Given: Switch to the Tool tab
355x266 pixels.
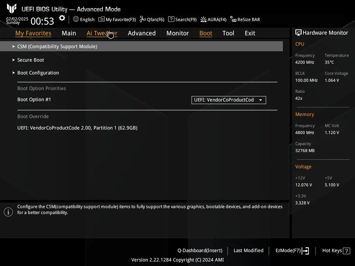Looking at the screenshot, I should [x=228, y=33].
